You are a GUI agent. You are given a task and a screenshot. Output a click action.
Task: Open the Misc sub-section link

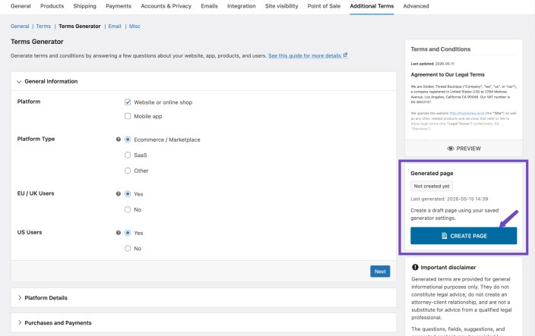pyautogui.click(x=135, y=27)
